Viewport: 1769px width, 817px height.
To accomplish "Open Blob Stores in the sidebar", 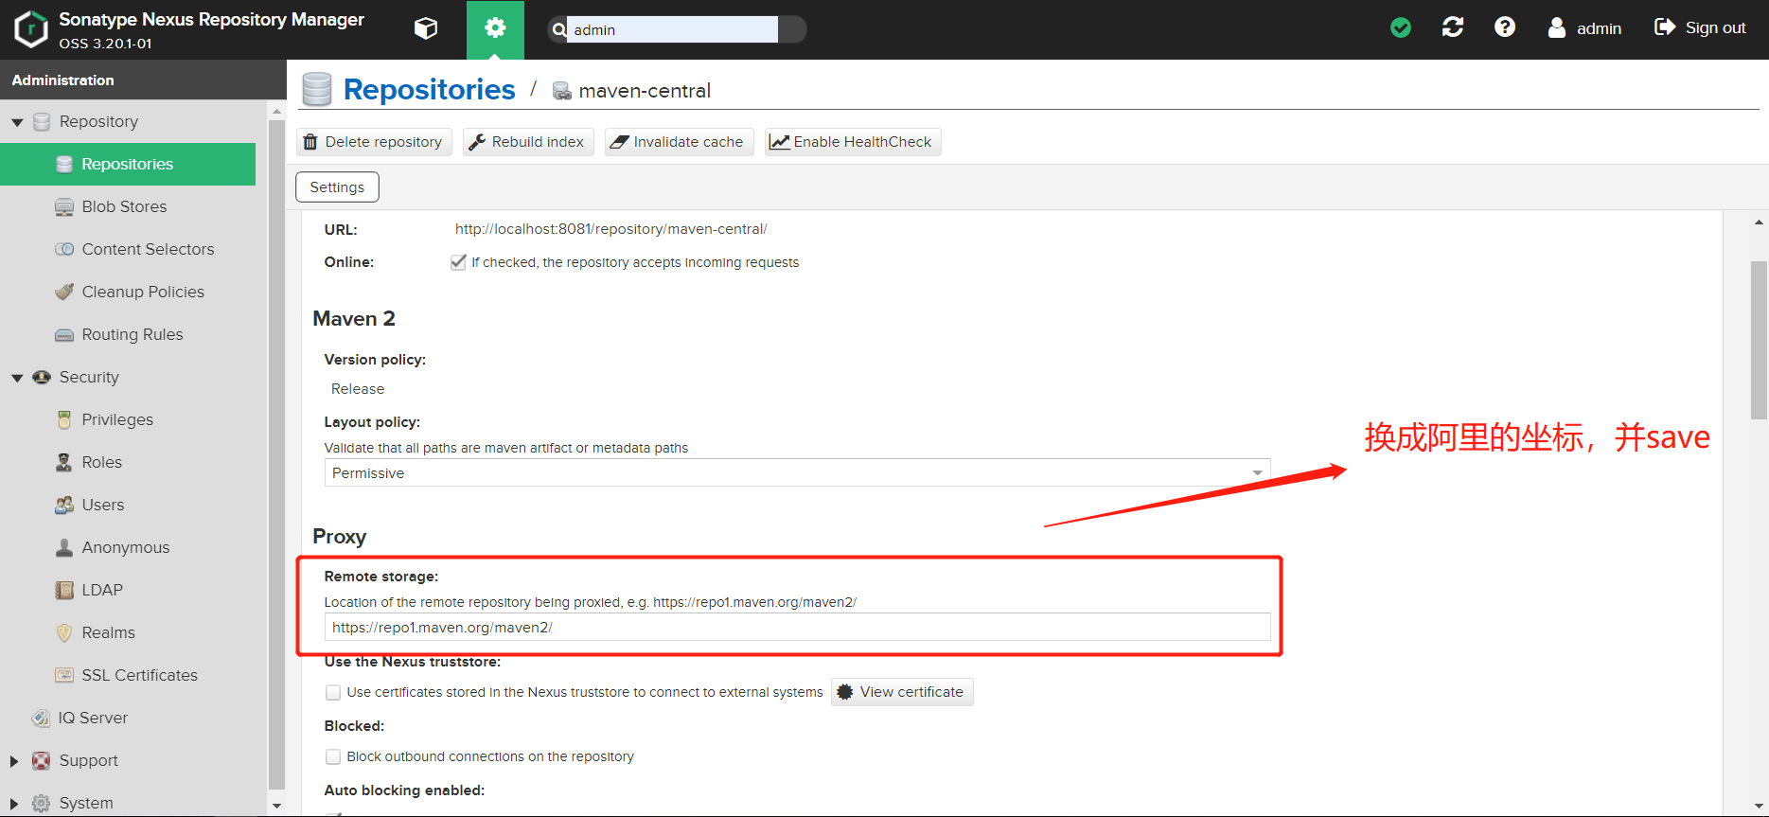I will pyautogui.click(x=124, y=206).
